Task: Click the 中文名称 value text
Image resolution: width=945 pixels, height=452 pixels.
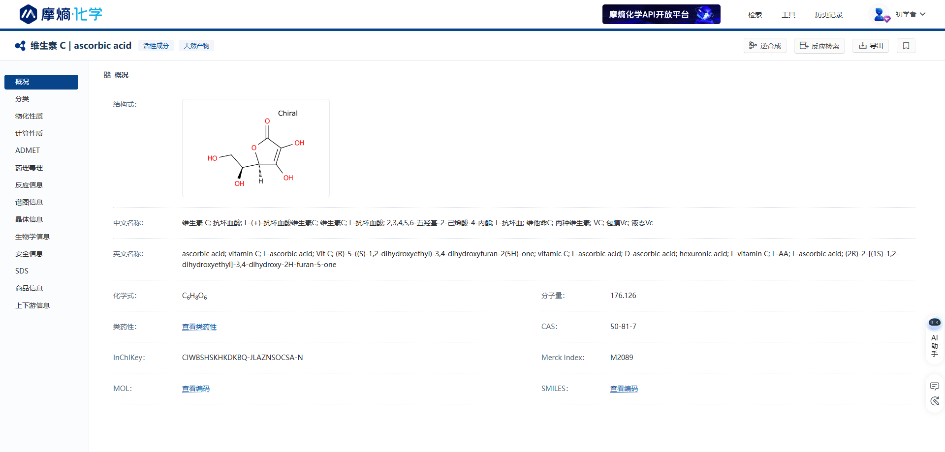Action: pos(417,223)
